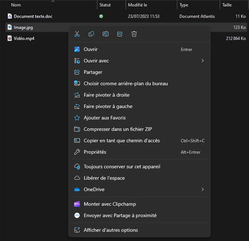The height and width of the screenshot is (241, 249).
Task: Select Ouvrir to open the image
Action: [139, 49]
